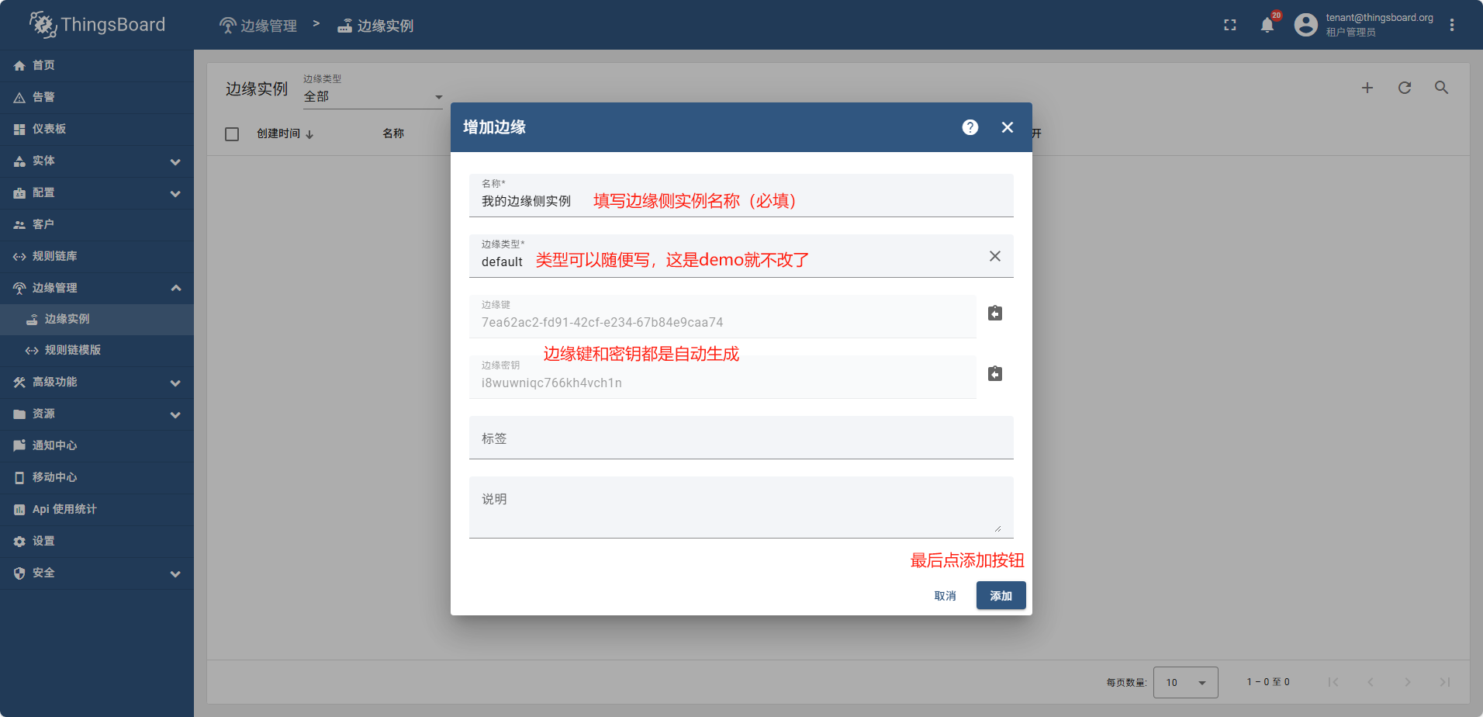Click the 取消 button
Image resolution: width=1483 pixels, height=717 pixels.
point(945,596)
